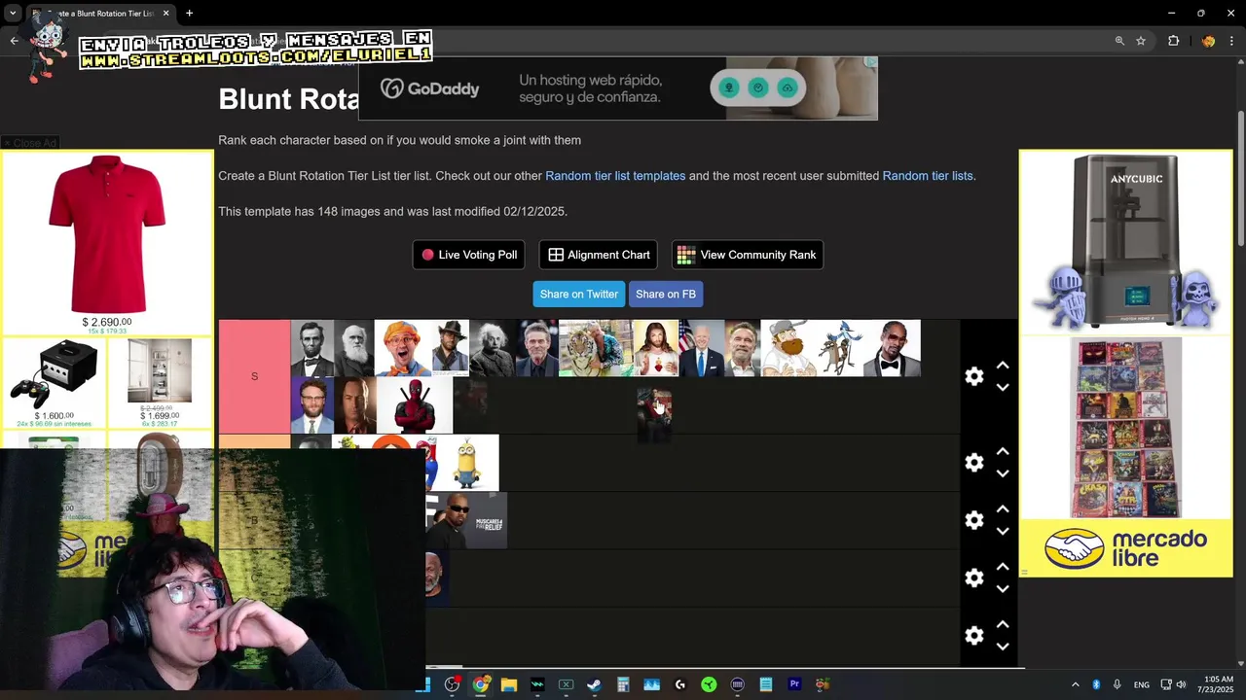Viewport: 1246px width, 700px height.
Task: Open settings gear for the row containing the Minion
Action: pyautogui.click(x=973, y=463)
